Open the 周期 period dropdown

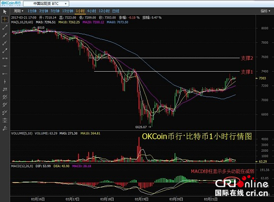click(x=18, y=11)
